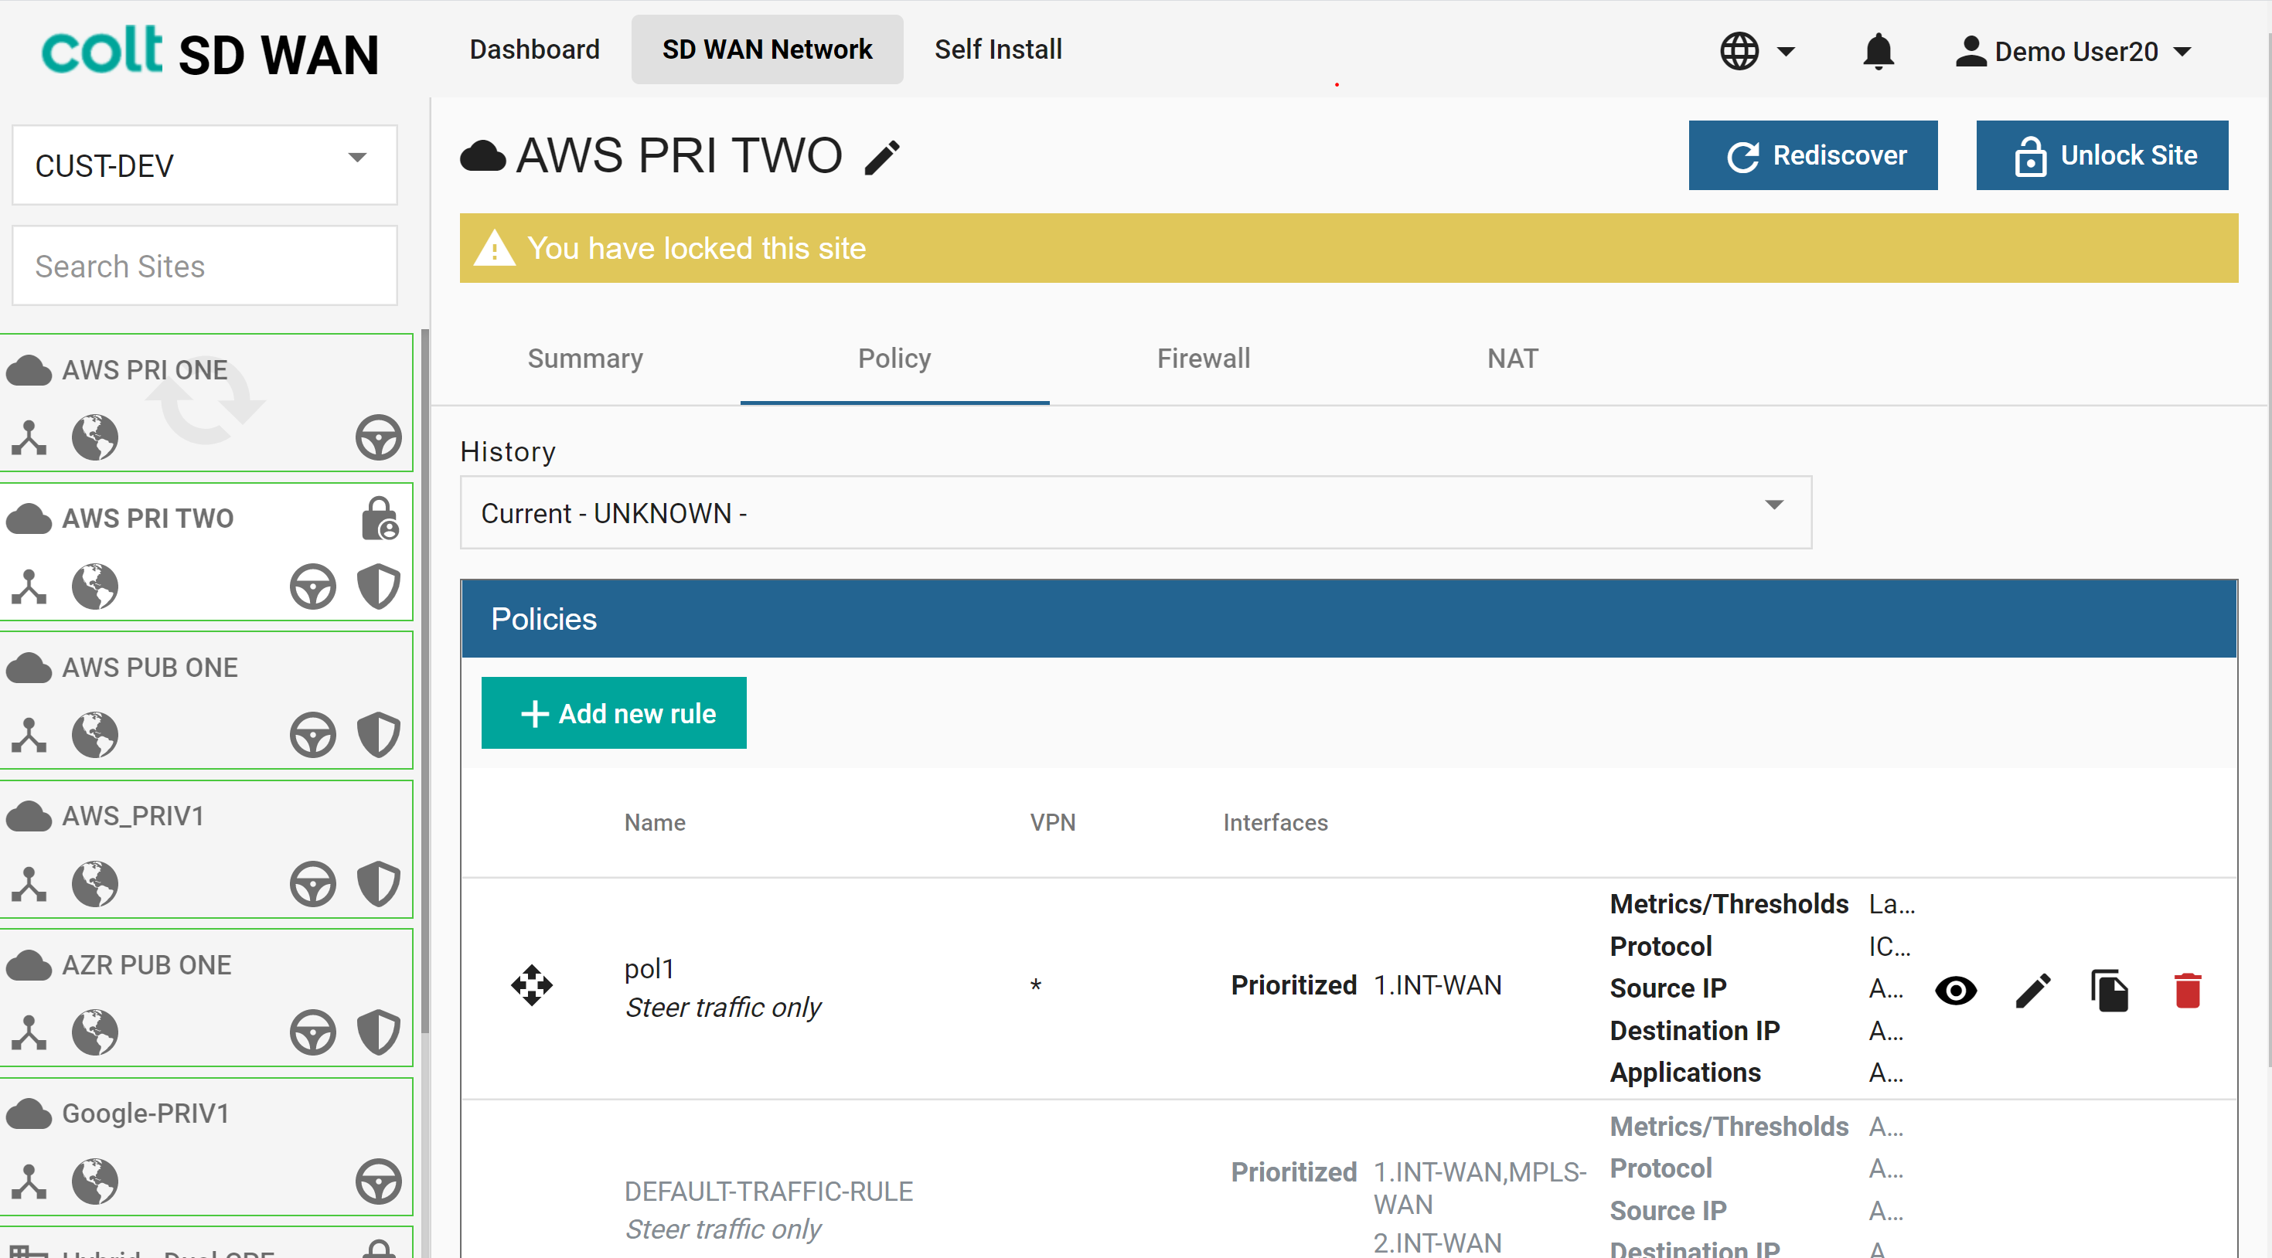Edit the pol1 rule with pencil icon

2034,991
